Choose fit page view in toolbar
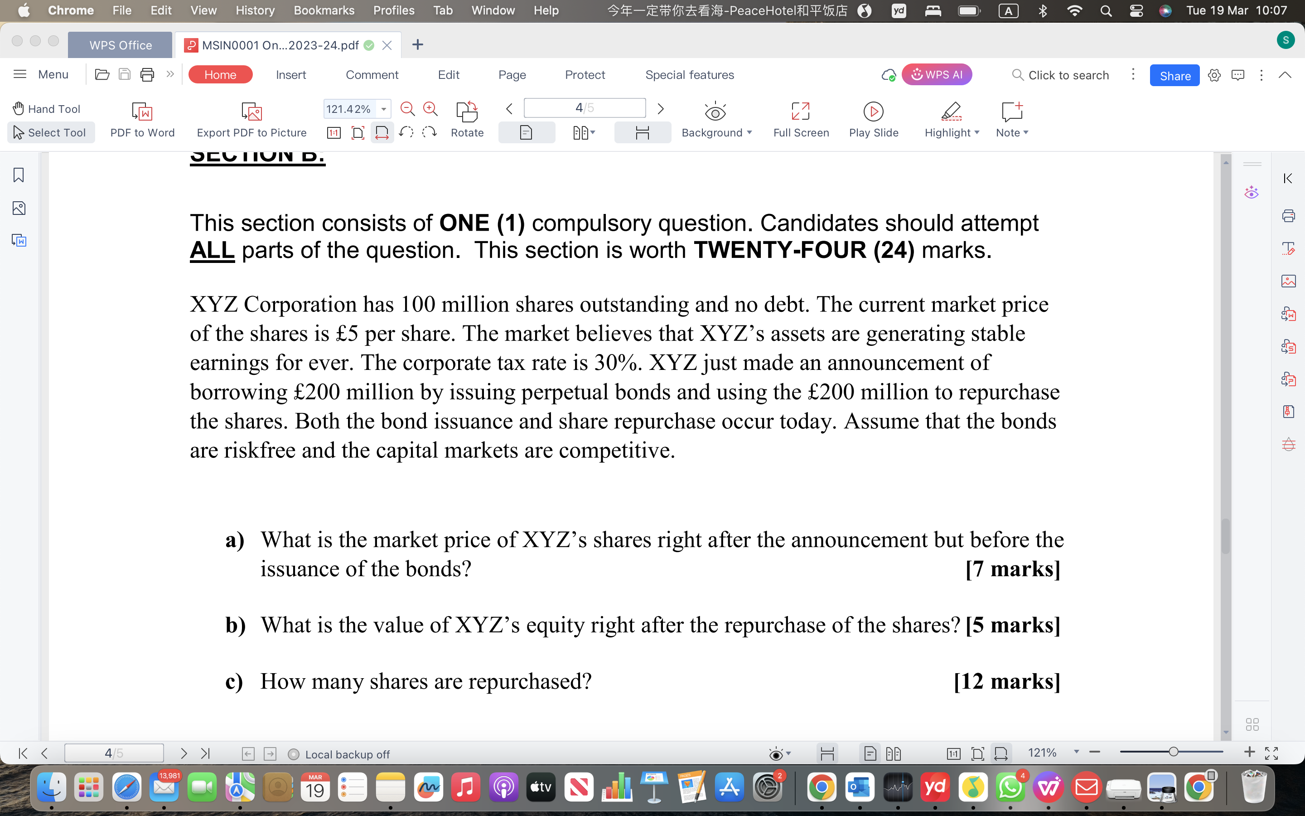The width and height of the screenshot is (1305, 816). point(358,133)
